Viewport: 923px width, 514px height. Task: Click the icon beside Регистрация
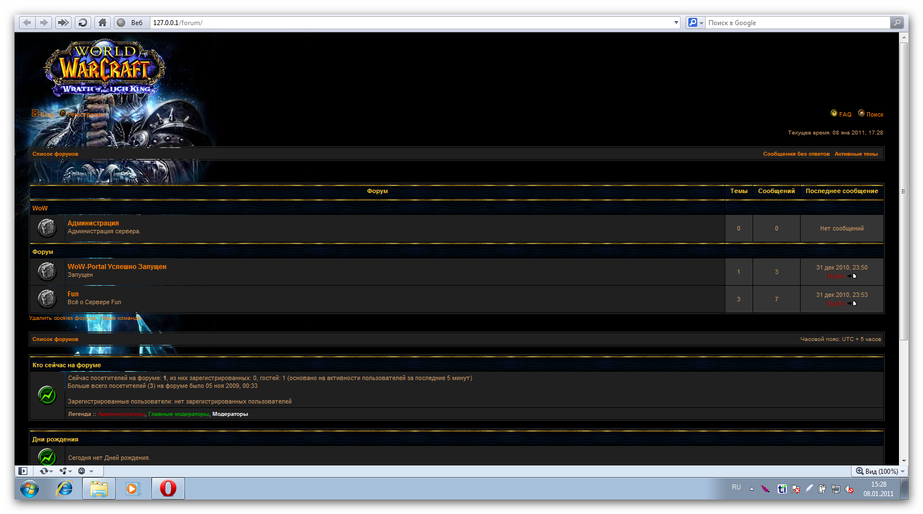point(63,113)
